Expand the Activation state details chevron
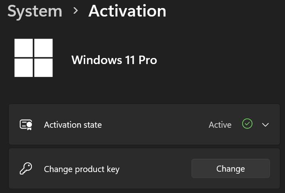 pos(265,125)
